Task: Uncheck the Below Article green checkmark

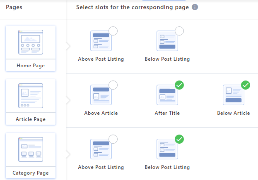Action: [x=246, y=85]
